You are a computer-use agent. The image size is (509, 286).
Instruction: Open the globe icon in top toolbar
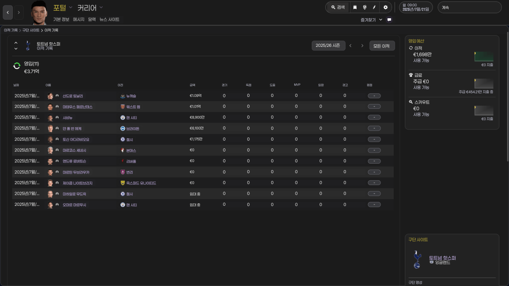pos(364,7)
